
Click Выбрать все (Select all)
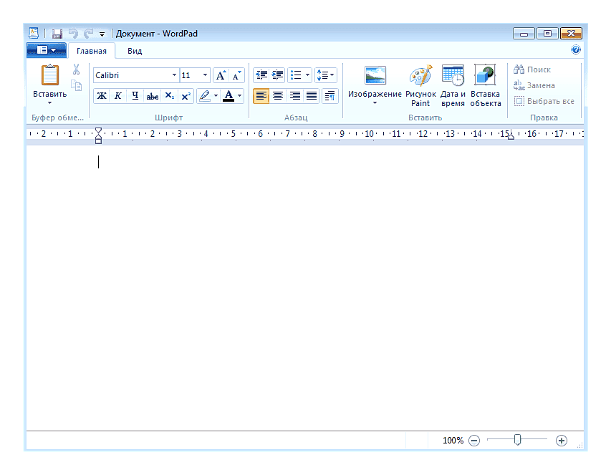(x=544, y=101)
